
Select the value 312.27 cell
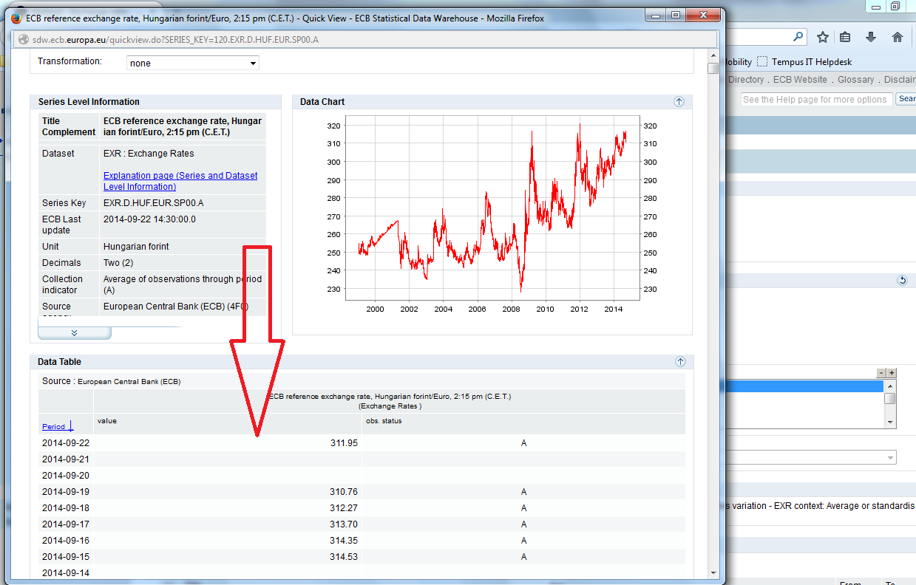[x=228, y=508]
